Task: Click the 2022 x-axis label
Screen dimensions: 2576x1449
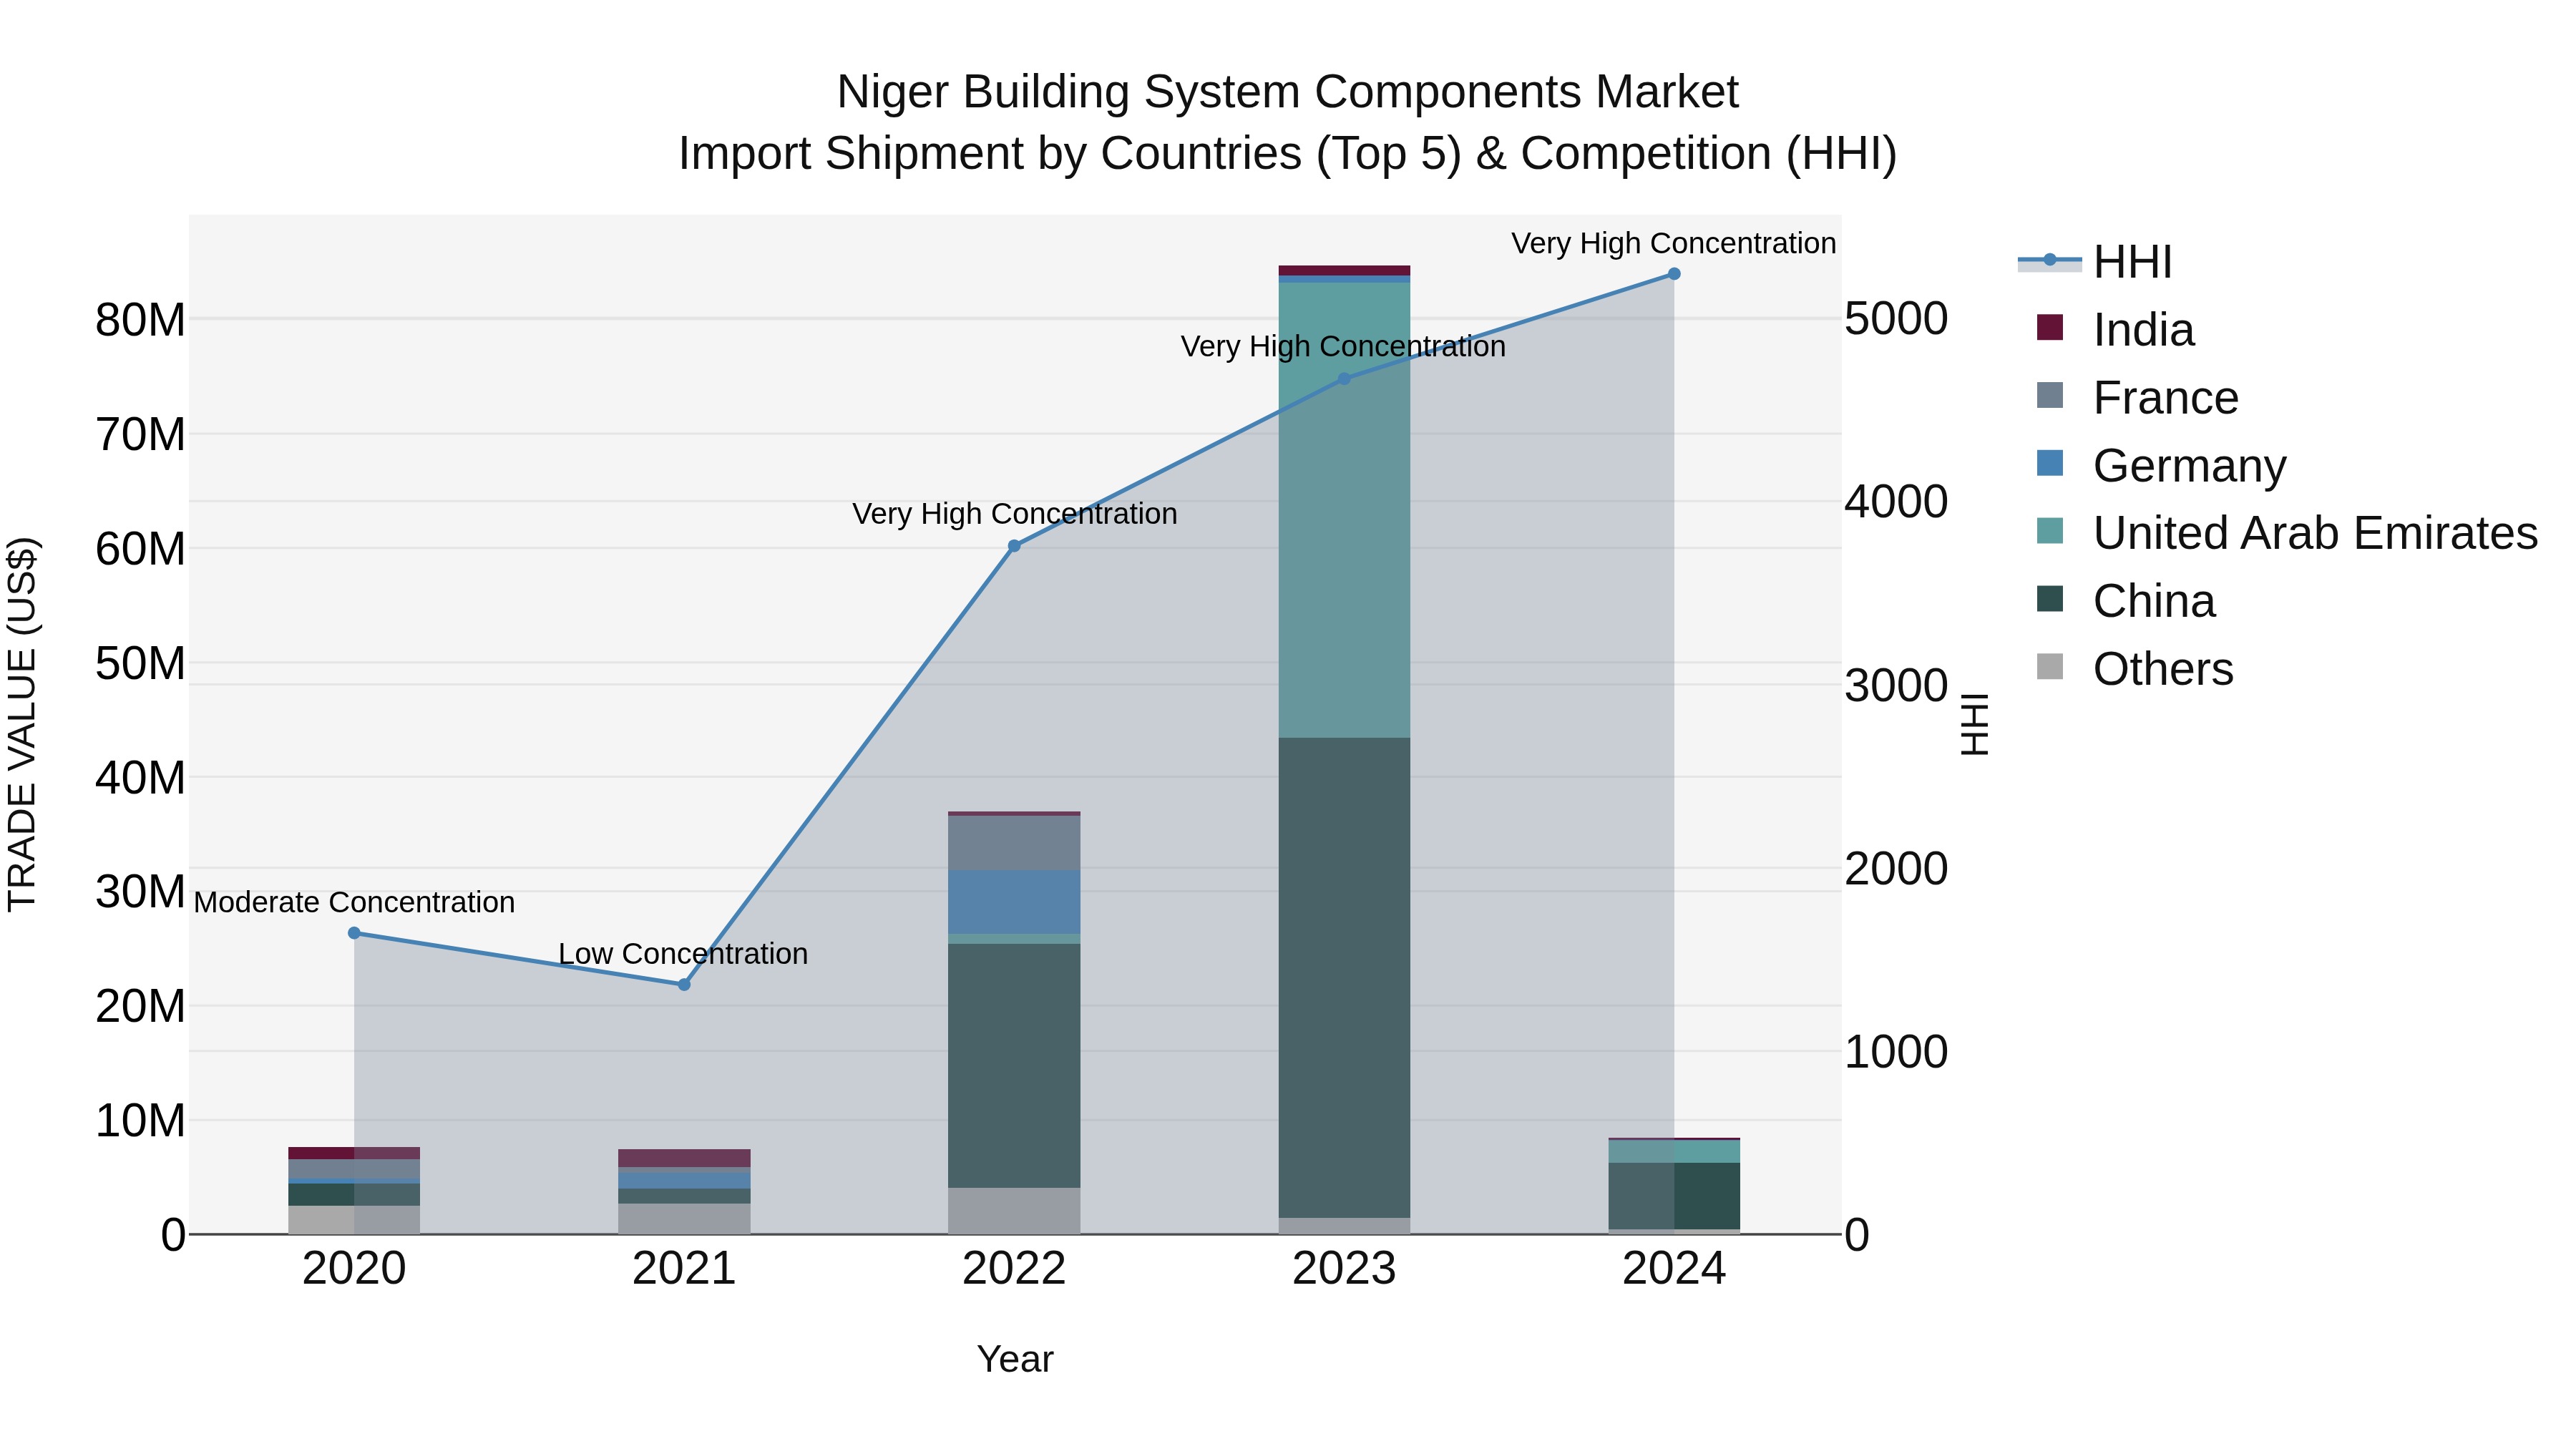Action: click(x=1014, y=1269)
